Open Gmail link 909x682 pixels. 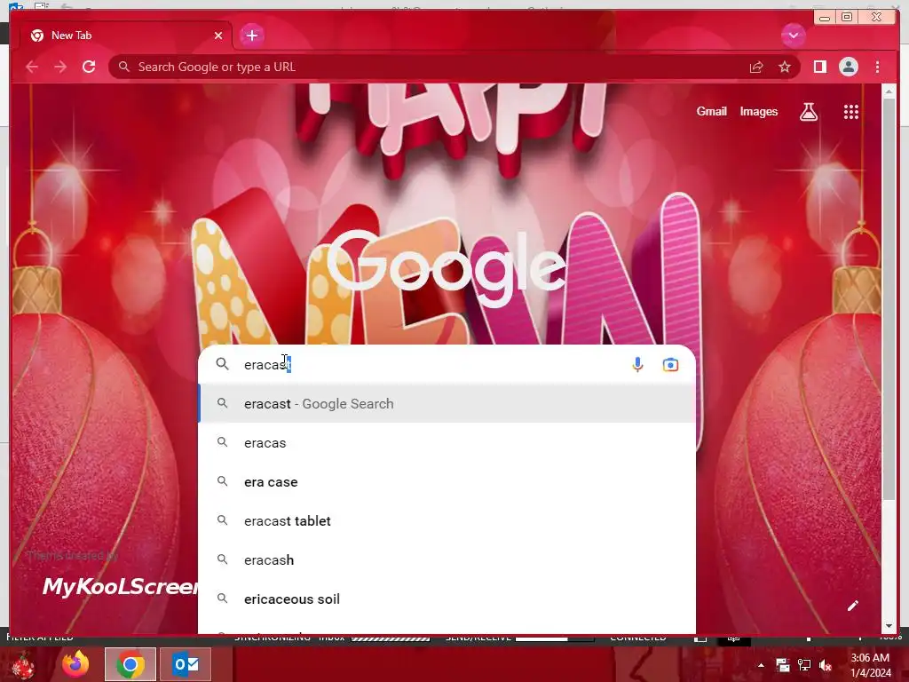[x=711, y=111]
